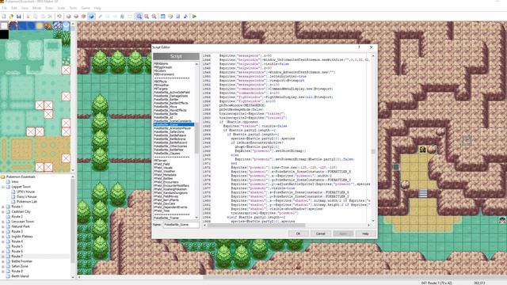The width and height of the screenshot is (507, 285).
Task: Open the Sound Test music icon
Action: [x=185, y=17]
